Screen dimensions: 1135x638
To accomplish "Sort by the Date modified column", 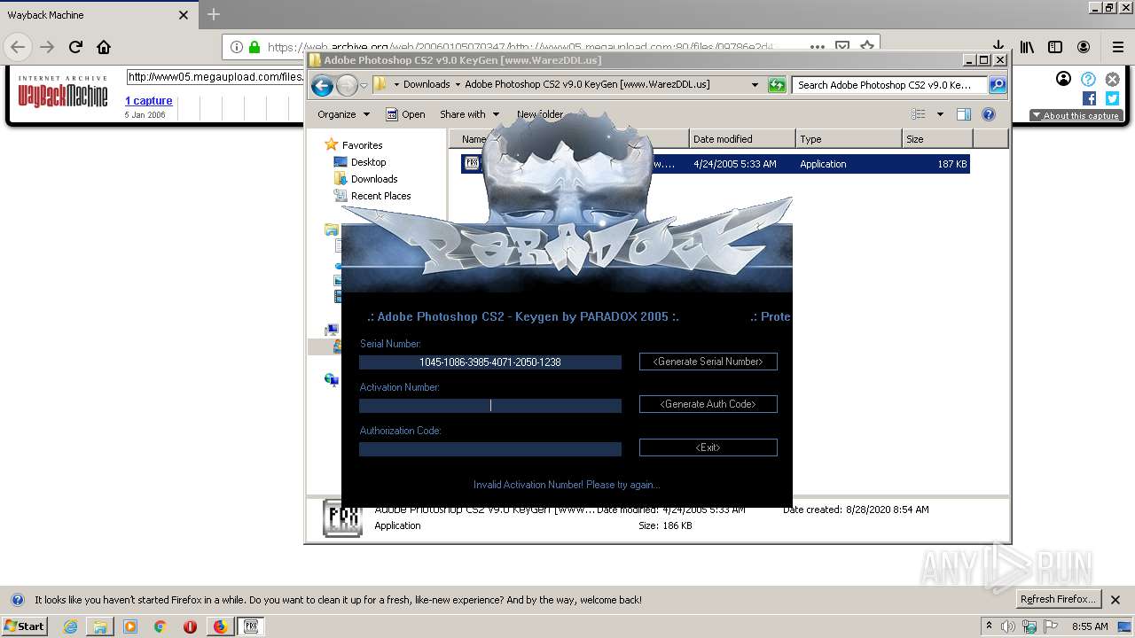I will (741, 139).
